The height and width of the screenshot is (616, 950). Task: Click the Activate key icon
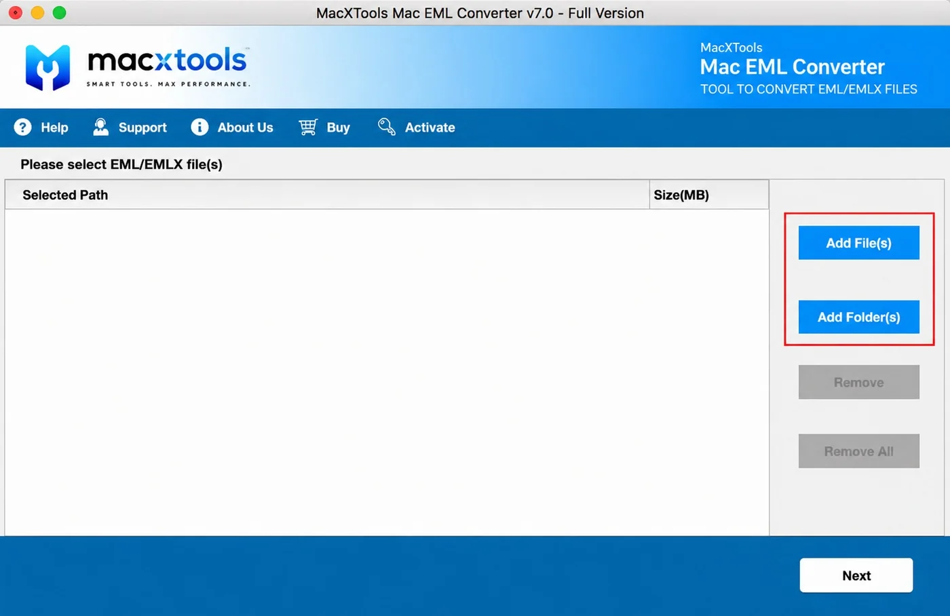coord(387,127)
